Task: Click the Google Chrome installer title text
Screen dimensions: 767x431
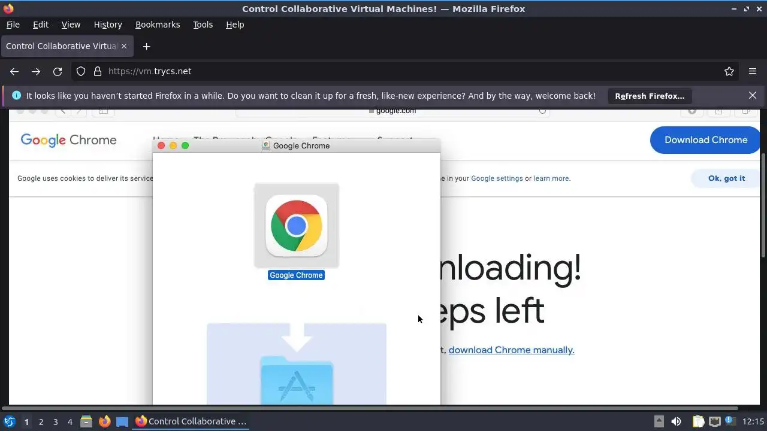Action: 301,145
